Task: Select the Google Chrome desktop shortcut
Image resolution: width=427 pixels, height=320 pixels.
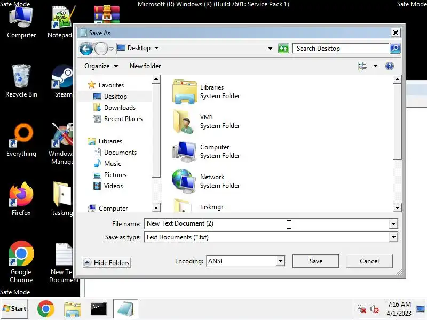Action: click(21, 262)
